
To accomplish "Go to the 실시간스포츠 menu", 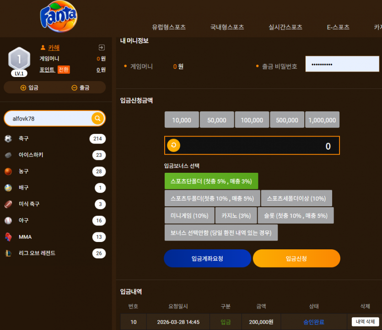I will tap(285, 27).
